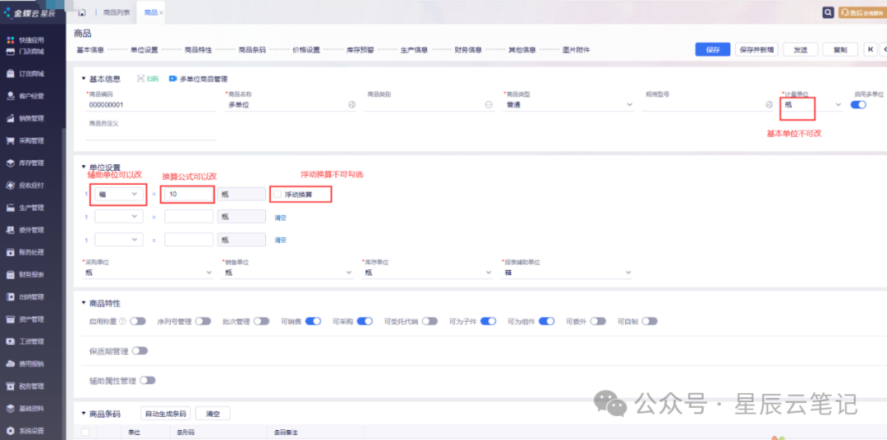The width and height of the screenshot is (887, 440).
Task: Open 多单位商品管理 video link
Action: point(199,79)
